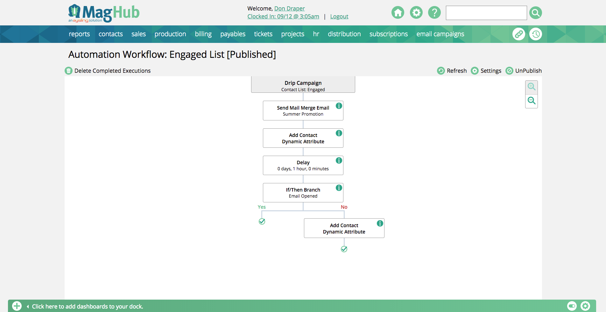The width and height of the screenshot is (606, 312).
Task: Click the Settings gear icon above canvas
Action: click(475, 71)
